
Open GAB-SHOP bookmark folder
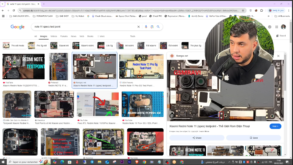[x=62, y=16]
